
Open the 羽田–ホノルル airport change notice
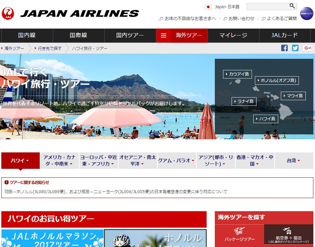[116, 192]
